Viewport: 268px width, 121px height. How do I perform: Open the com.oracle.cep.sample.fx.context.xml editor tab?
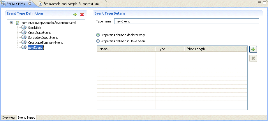71,3
